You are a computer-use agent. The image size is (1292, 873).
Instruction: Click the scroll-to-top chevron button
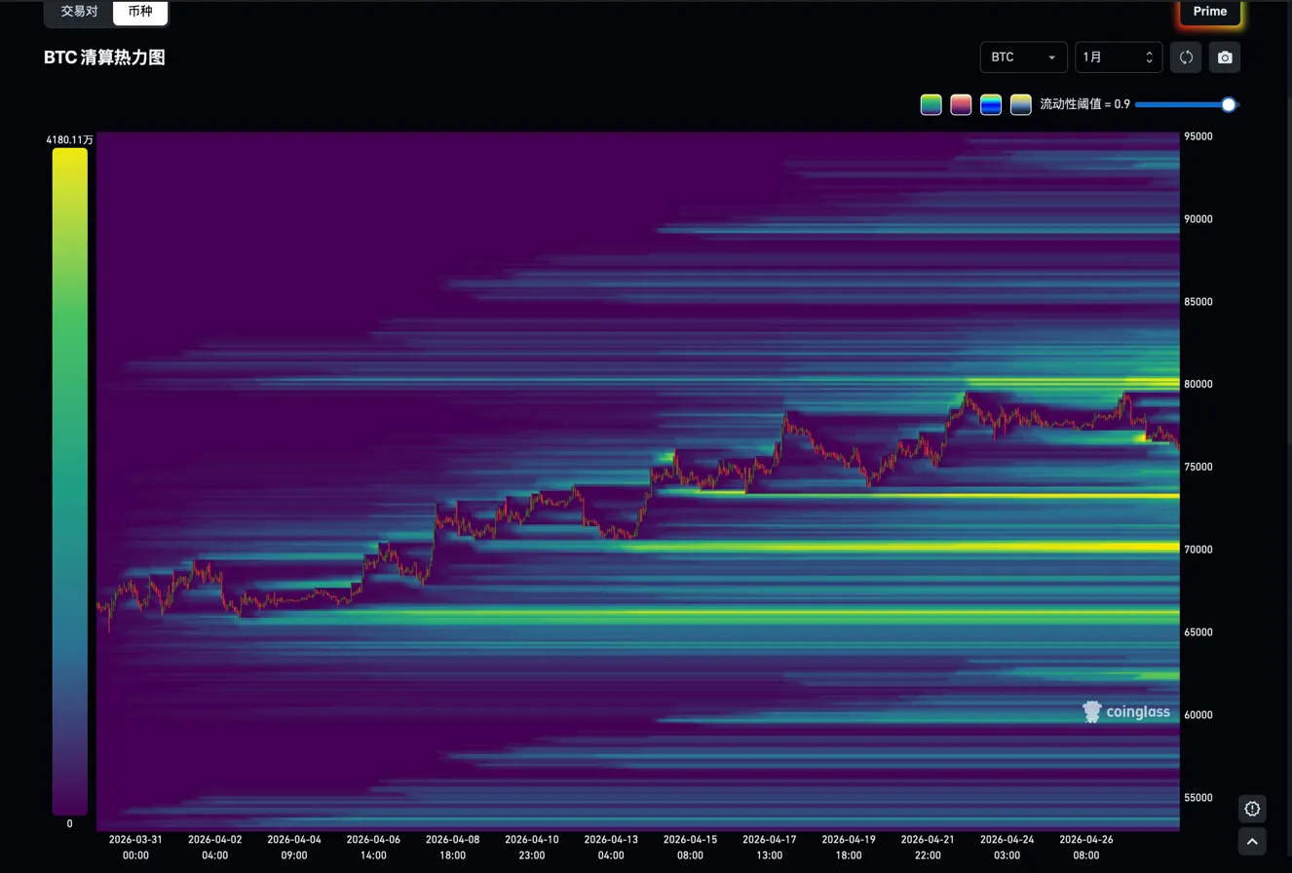coord(1252,841)
